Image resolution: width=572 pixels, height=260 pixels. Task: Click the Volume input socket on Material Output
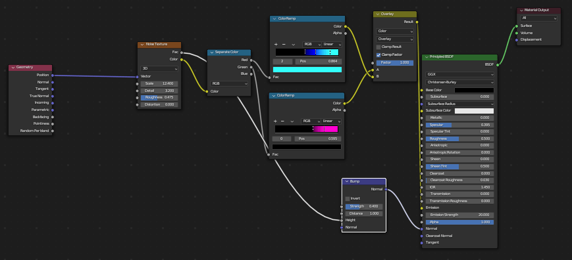[517, 33]
